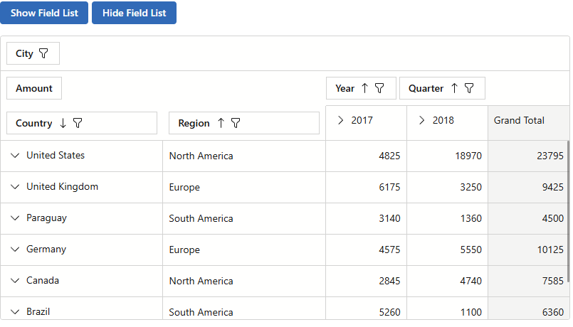
Task: Open the Region filter funnel icon
Action: coord(236,123)
